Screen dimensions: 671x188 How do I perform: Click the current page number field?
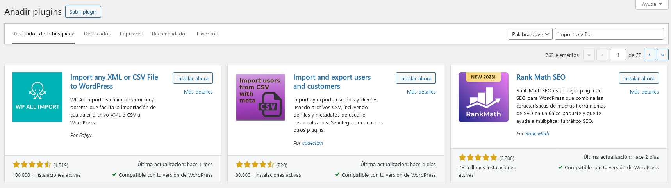coord(617,55)
